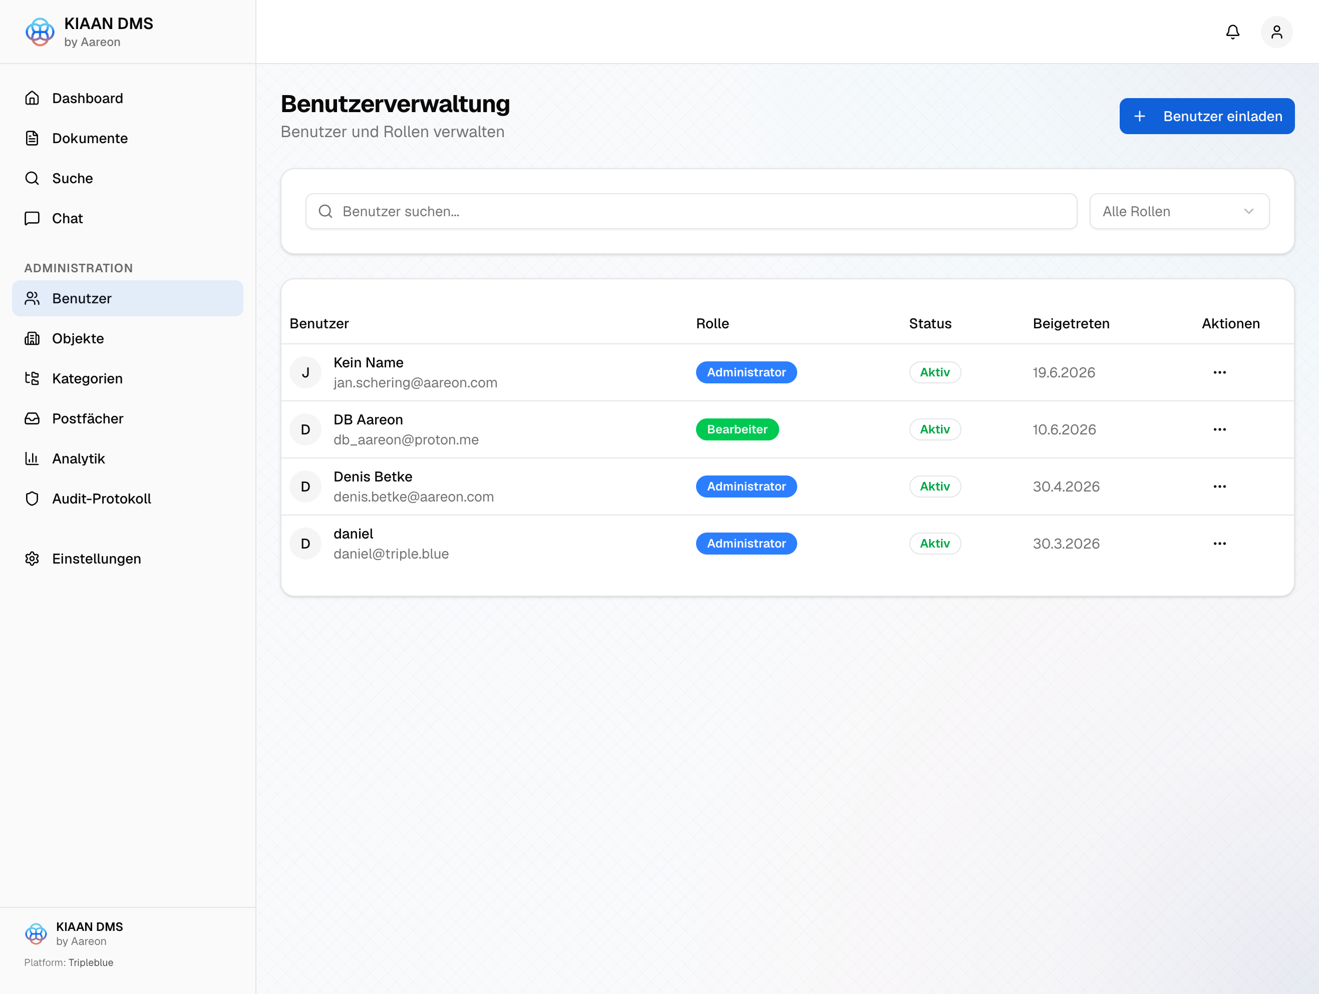Viewport: 1319px width, 994px height.
Task: Focus the Benutzer suchen input field
Action: pyautogui.click(x=691, y=211)
